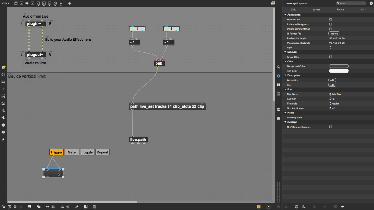
Task: Open the audio notes icon in left sidebar
Action: coord(3,89)
